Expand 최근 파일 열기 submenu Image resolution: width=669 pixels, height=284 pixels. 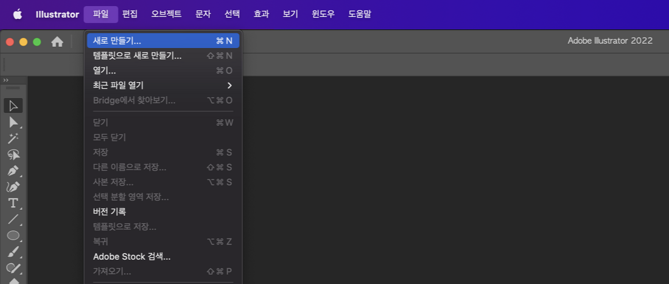point(163,85)
